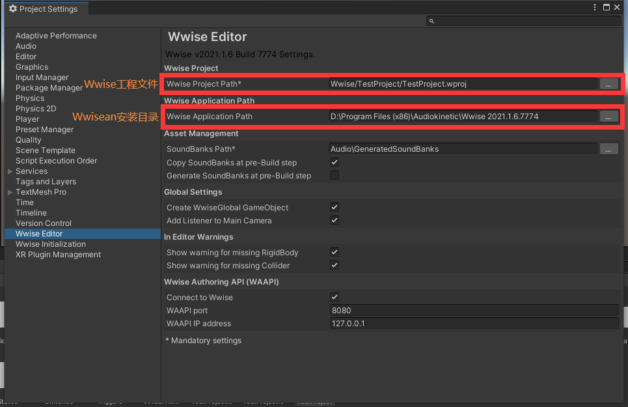Screen dimensions: 628x407
Task: Browse for SoundBanks Path folder
Action: coord(608,149)
